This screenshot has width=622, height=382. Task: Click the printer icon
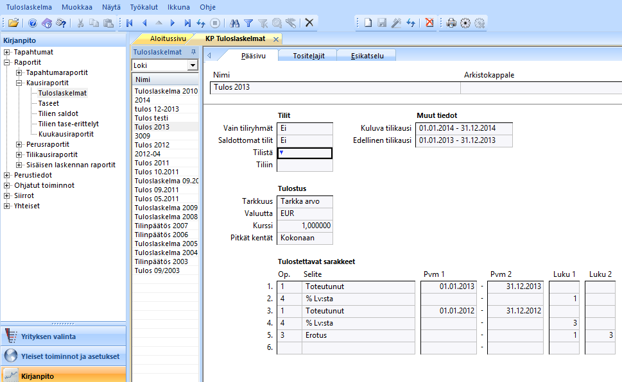click(x=451, y=22)
